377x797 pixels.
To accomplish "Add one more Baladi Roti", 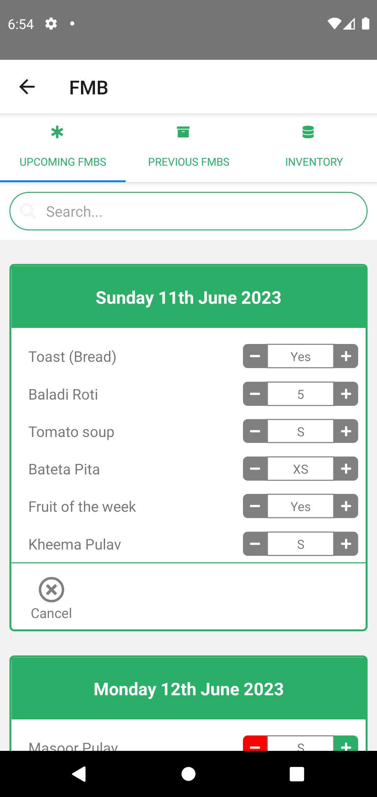I will [346, 394].
